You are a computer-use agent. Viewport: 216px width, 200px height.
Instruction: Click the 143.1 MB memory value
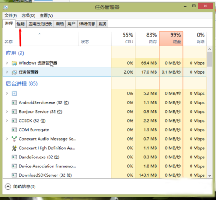148,175
